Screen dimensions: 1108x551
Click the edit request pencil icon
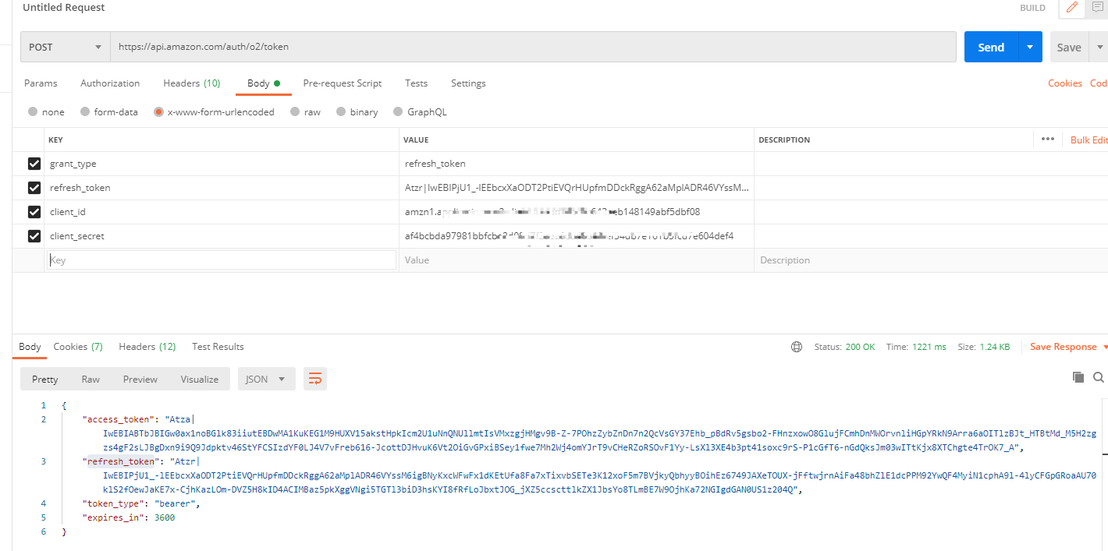click(1071, 8)
